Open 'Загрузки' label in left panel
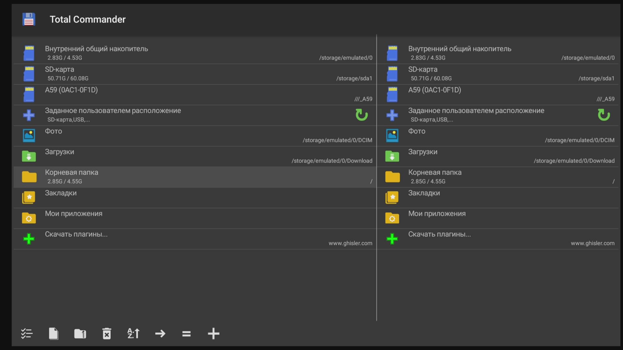This screenshot has height=350, width=623. coord(59,152)
